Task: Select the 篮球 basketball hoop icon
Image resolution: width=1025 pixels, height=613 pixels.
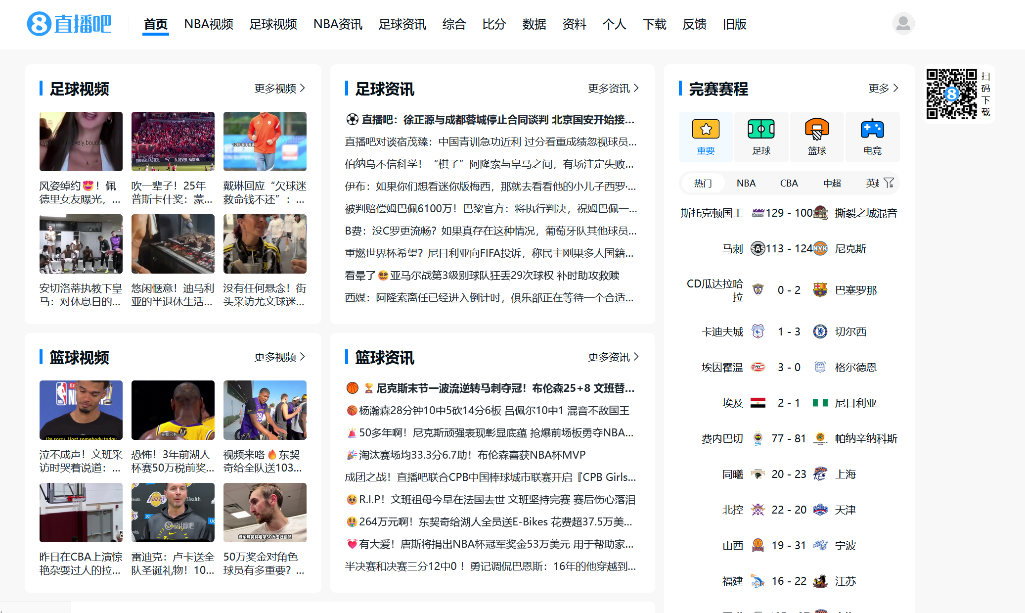Action: coord(817,130)
